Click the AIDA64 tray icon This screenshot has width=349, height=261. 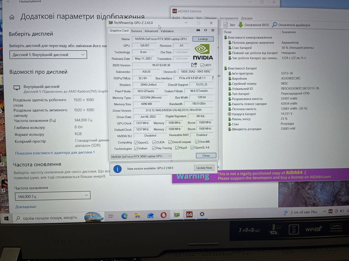click(x=331, y=211)
